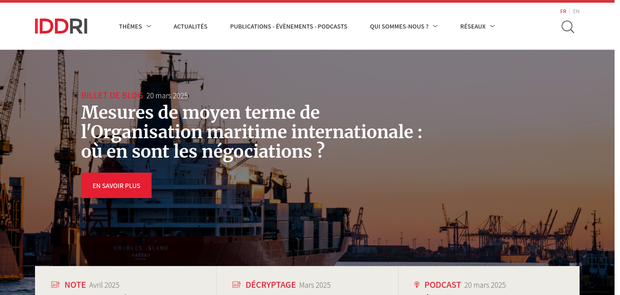
Task: Open the search magnifier icon
Action: click(x=568, y=27)
